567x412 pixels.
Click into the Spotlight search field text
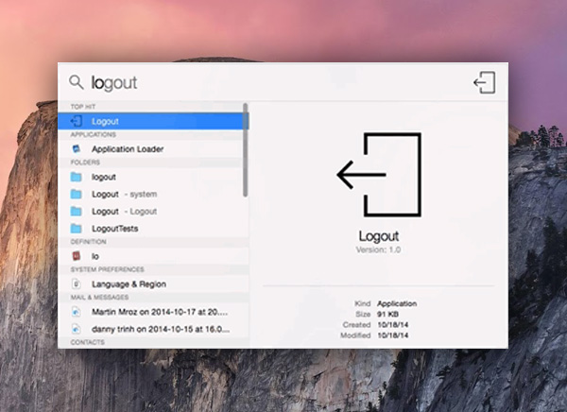114,83
